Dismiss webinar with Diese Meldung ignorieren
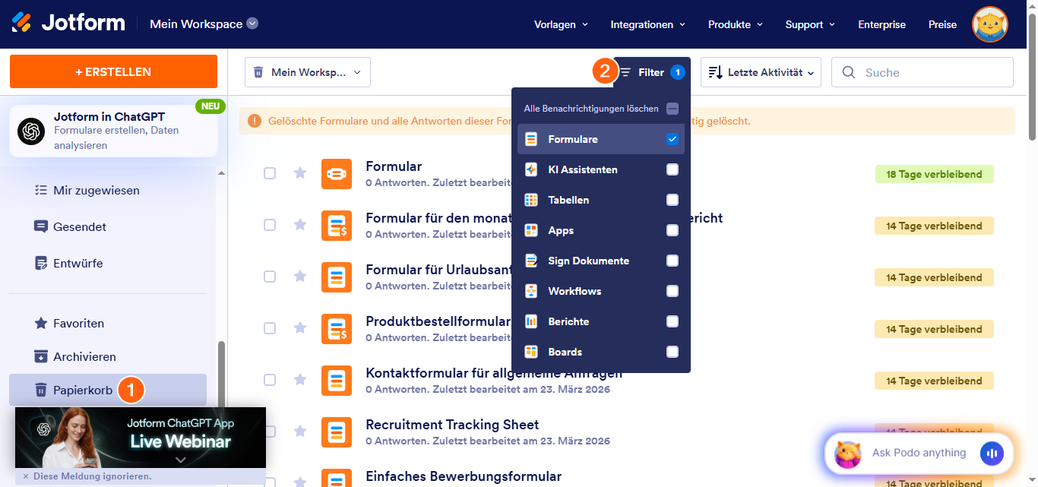1038x487 pixels. (87, 476)
